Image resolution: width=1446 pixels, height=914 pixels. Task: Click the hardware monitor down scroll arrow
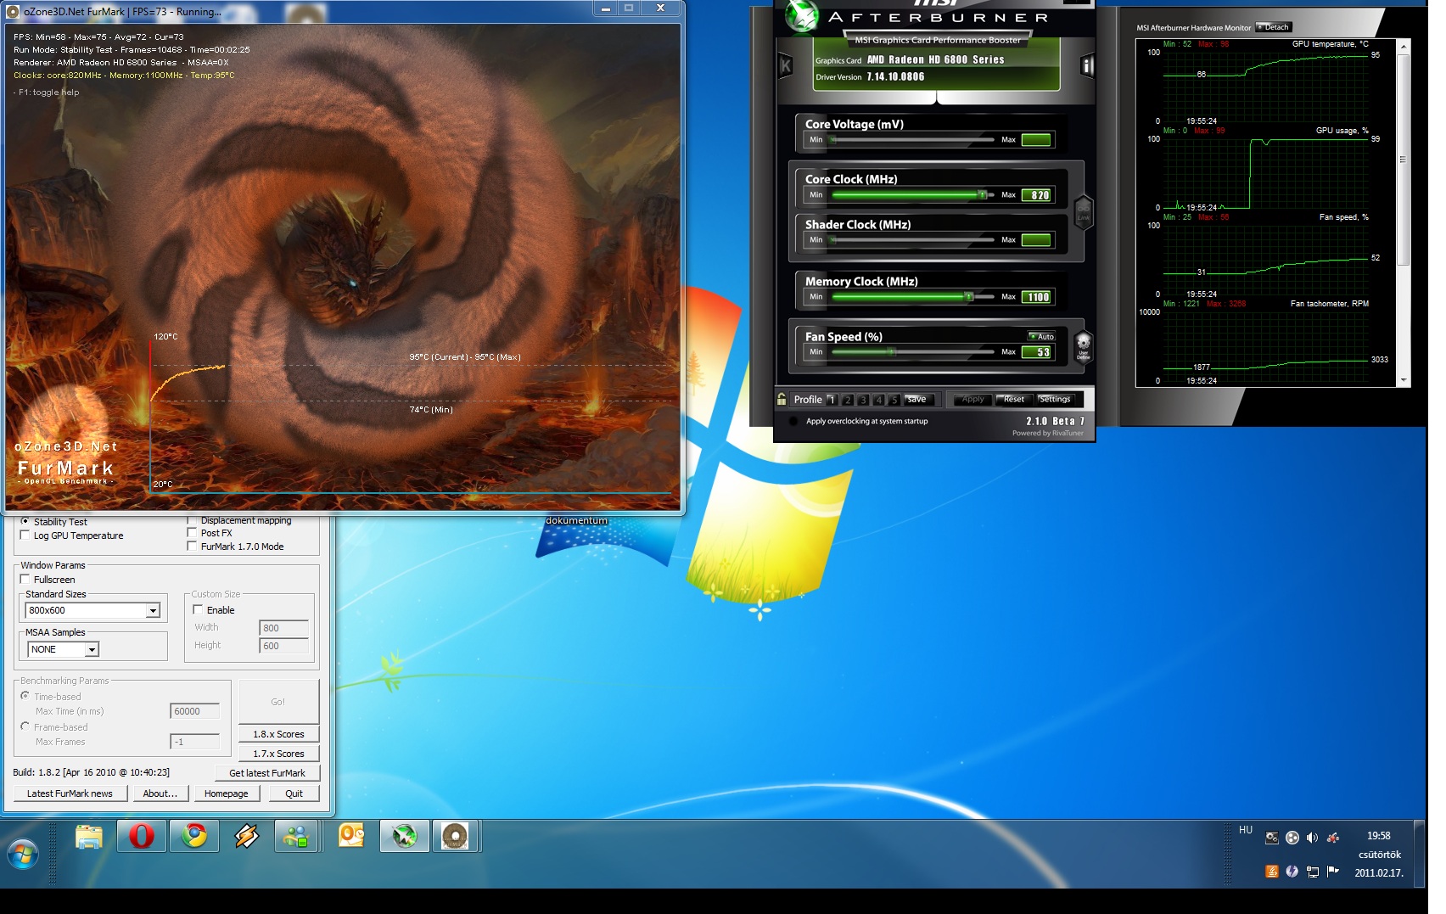tap(1404, 380)
